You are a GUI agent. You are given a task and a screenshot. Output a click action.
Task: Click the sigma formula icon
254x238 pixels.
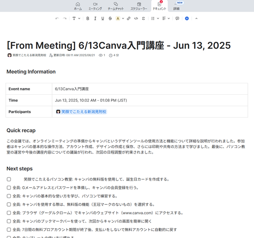[143, 19]
